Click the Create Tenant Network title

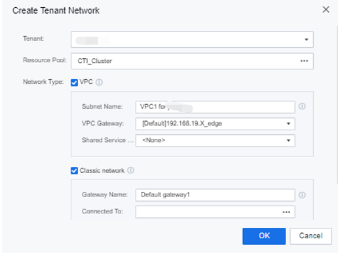[x=56, y=10]
